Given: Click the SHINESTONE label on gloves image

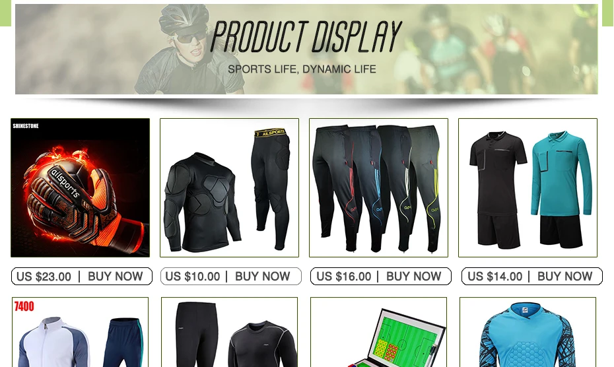Looking at the screenshot, I should tap(26, 125).
